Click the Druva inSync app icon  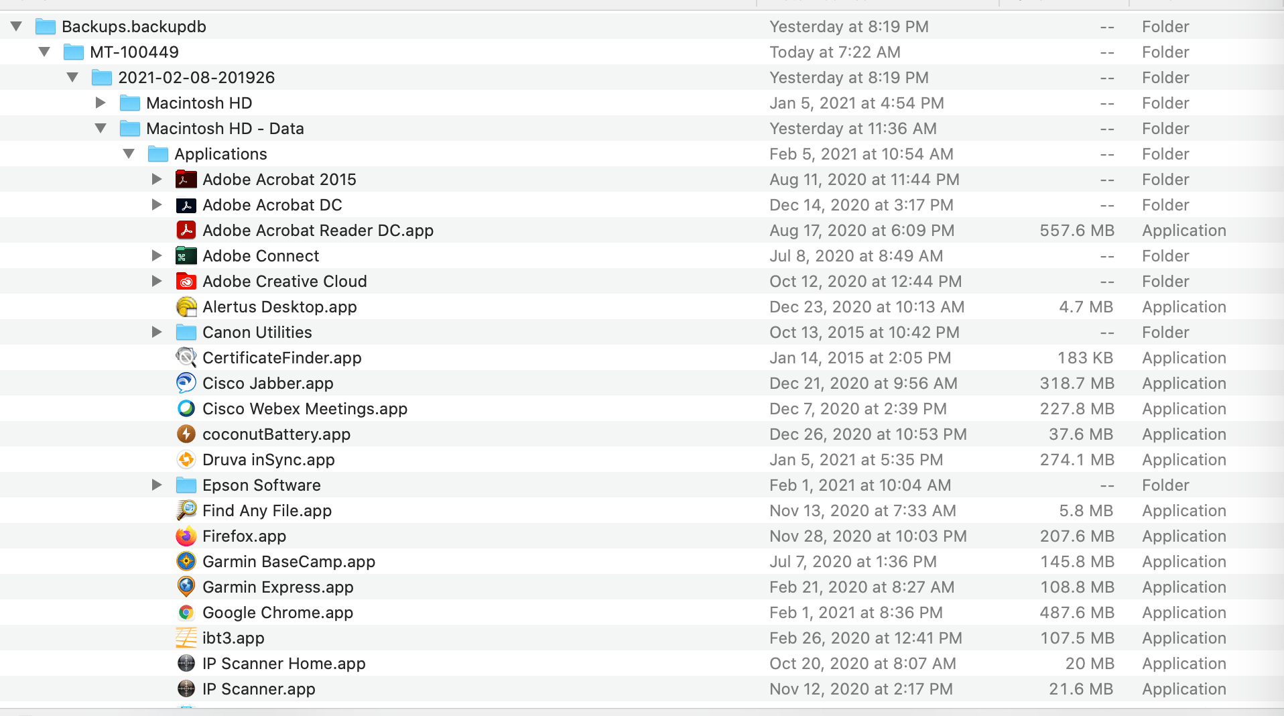186,459
